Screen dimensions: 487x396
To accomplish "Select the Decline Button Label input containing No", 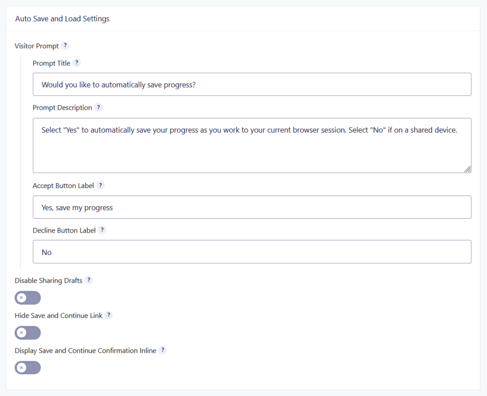I will [252, 251].
